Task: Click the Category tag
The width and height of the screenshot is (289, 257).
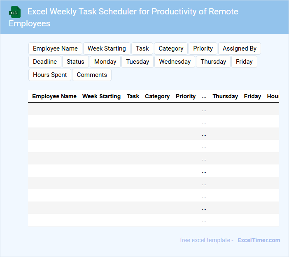Action: pyautogui.click(x=171, y=49)
